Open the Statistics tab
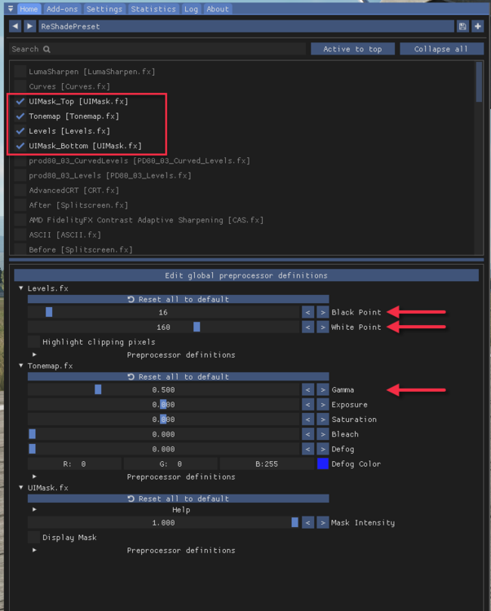 [x=153, y=9]
